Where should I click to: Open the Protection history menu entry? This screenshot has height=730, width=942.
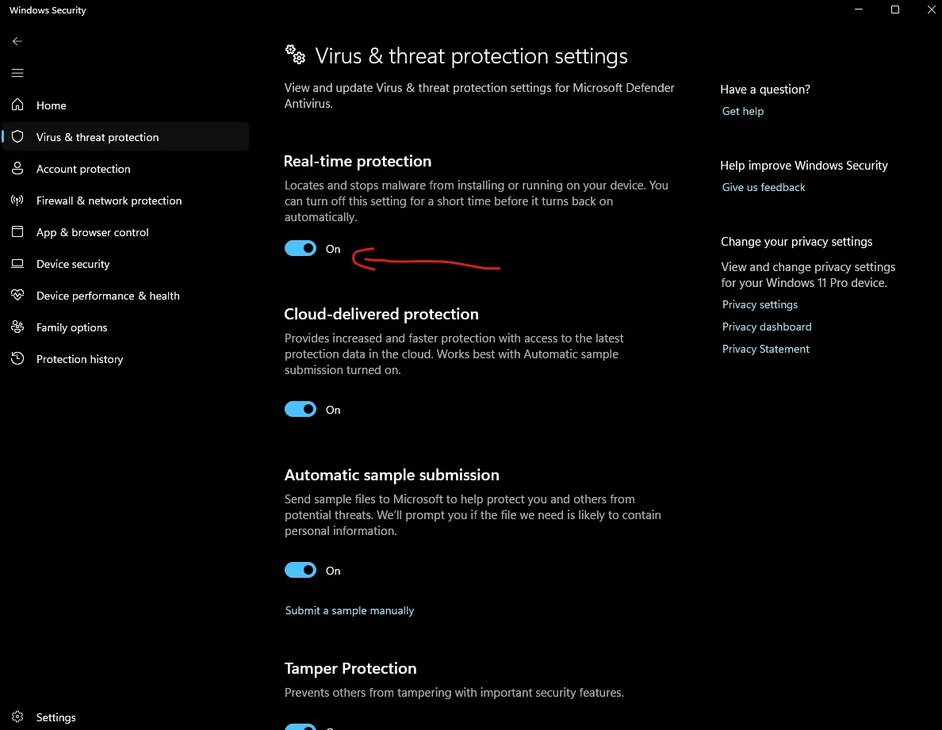point(79,359)
